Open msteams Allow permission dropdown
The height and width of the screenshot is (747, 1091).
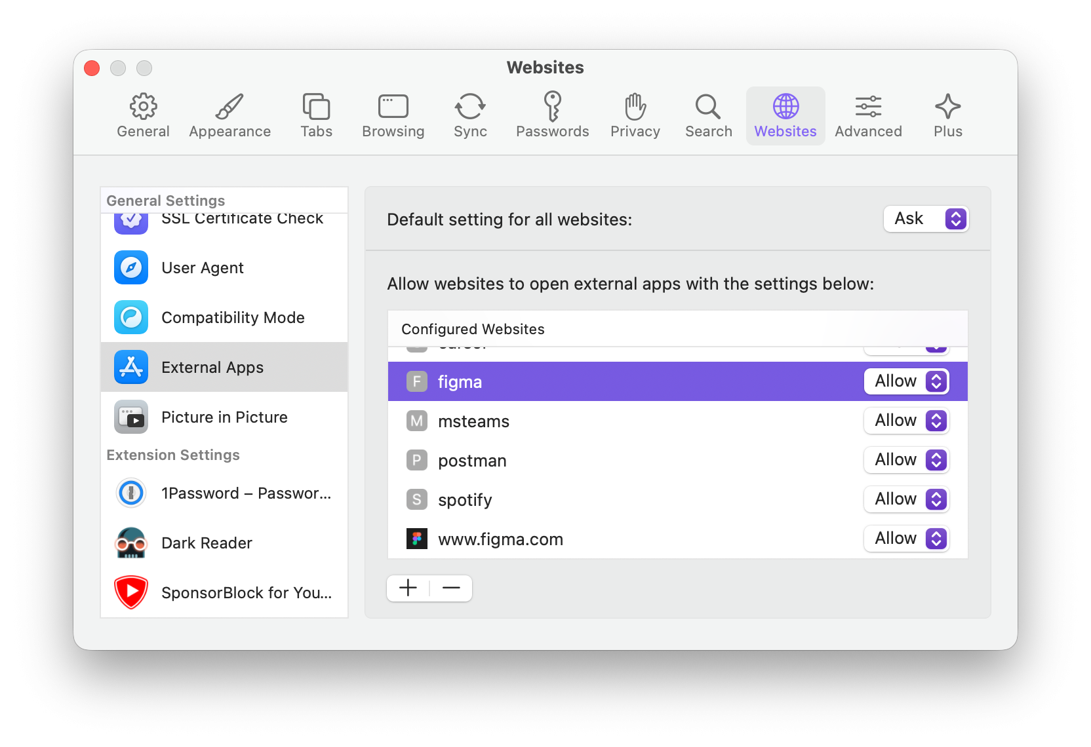point(906,421)
